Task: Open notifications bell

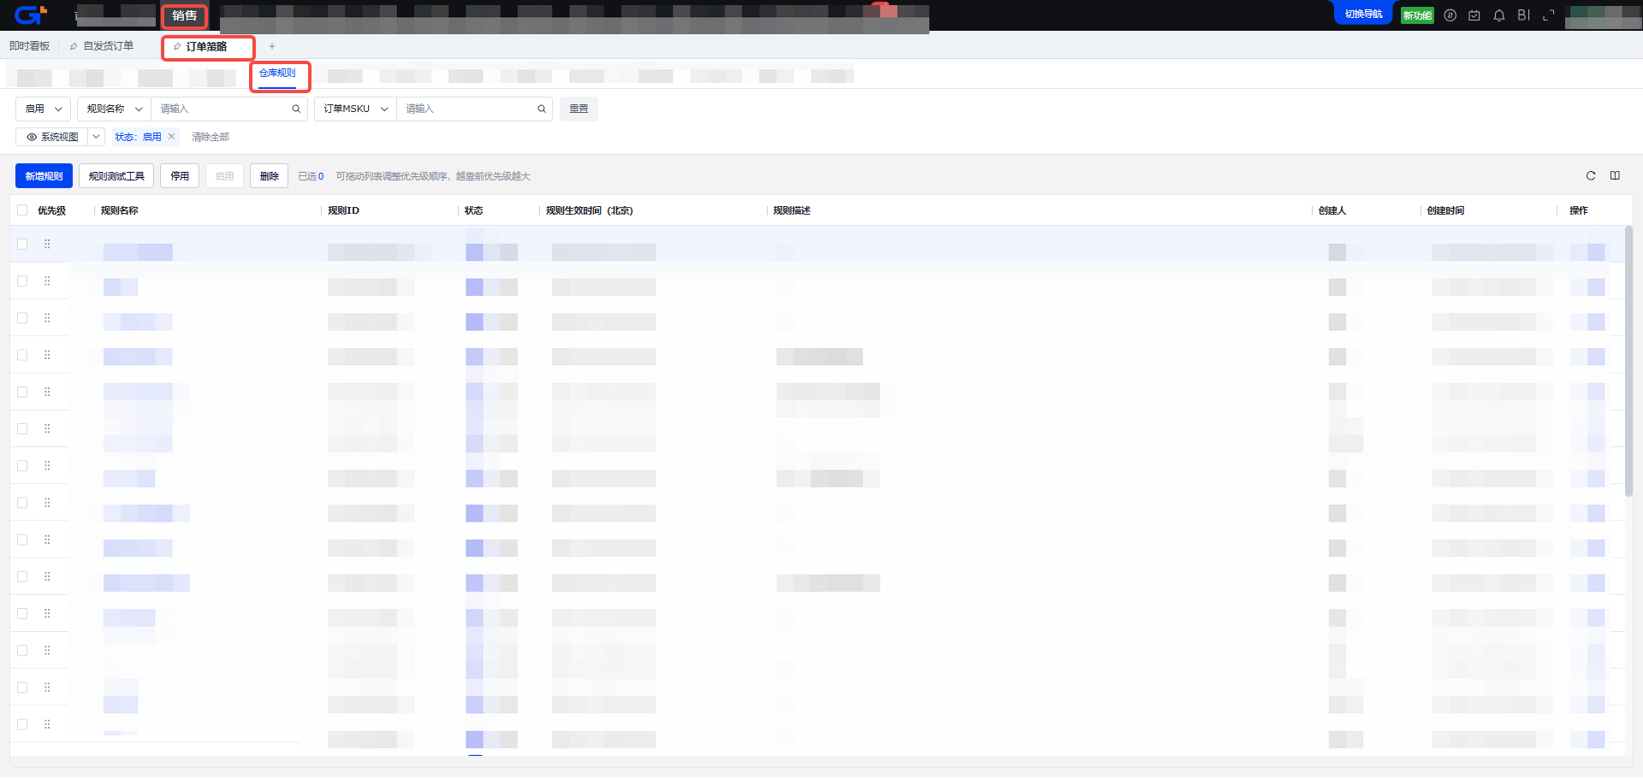Action: tap(1499, 15)
